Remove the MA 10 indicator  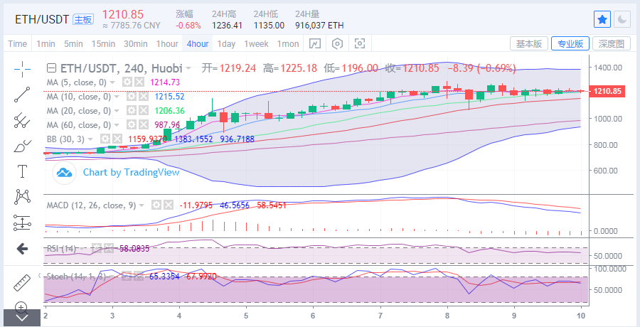(x=143, y=97)
